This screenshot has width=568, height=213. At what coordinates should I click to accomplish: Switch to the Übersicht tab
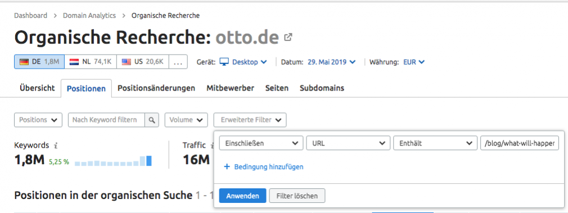click(x=37, y=88)
